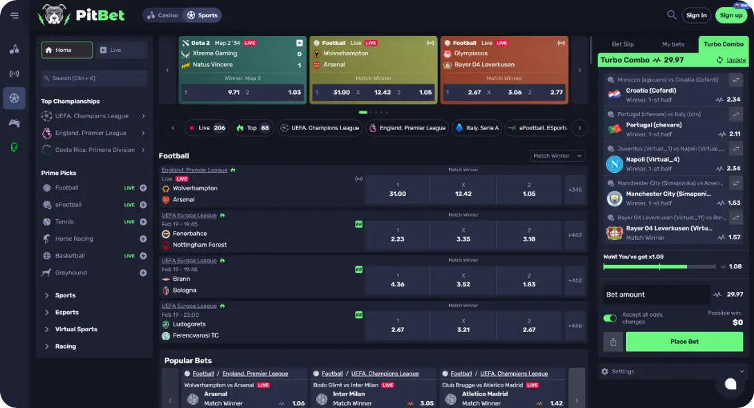Viewport: 754px width, 408px height.
Task: Switch to Sports mode toggle
Action: click(203, 15)
